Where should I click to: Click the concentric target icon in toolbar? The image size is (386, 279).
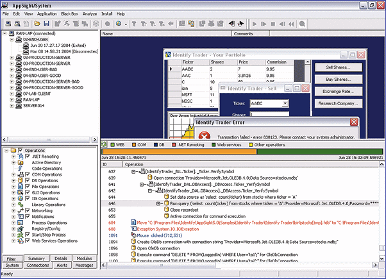click(x=96, y=24)
